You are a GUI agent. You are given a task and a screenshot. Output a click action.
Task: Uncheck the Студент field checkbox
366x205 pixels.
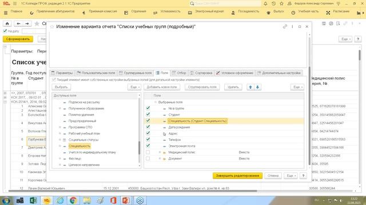(148, 114)
